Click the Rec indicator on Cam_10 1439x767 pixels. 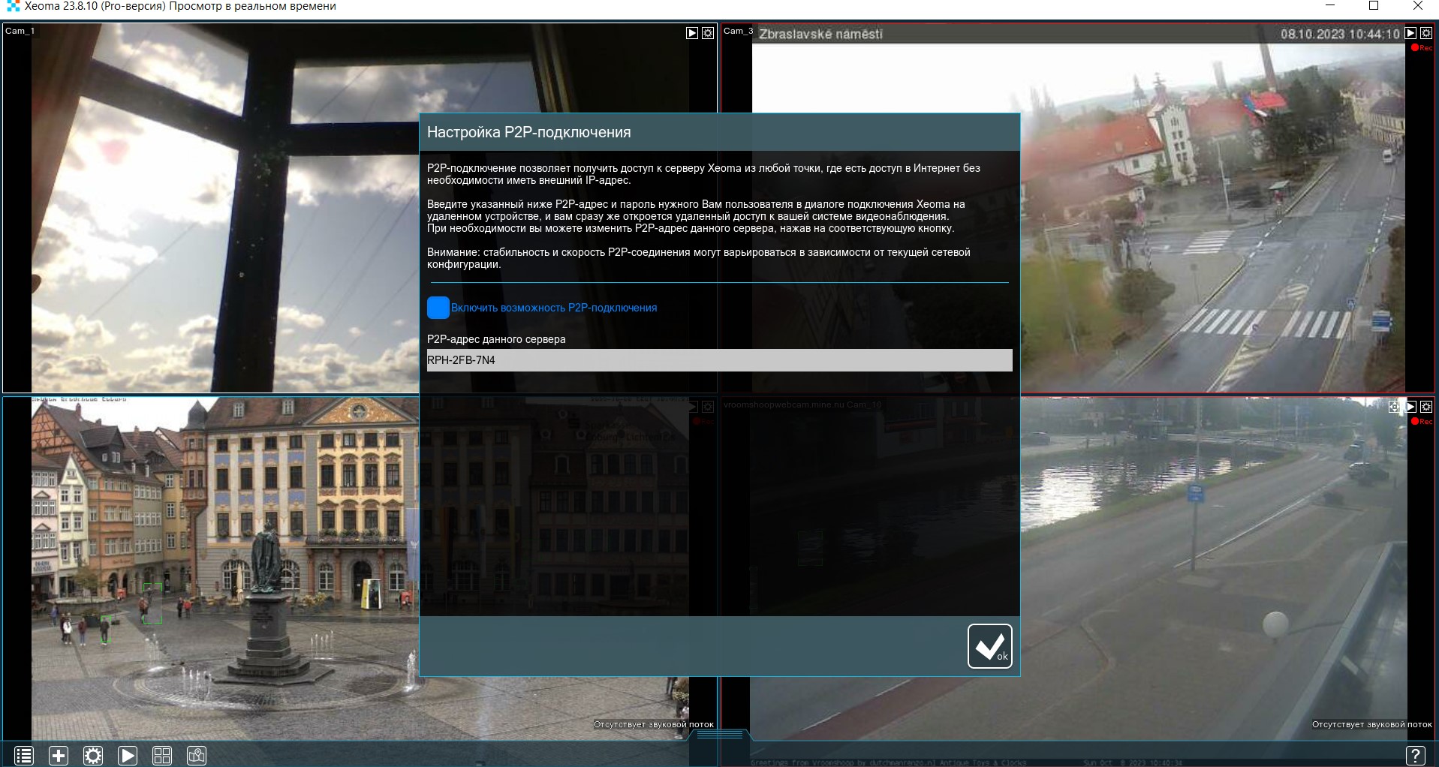(x=1422, y=422)
